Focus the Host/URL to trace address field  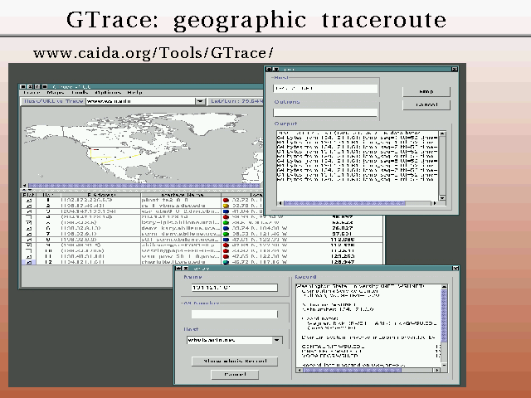140,101
